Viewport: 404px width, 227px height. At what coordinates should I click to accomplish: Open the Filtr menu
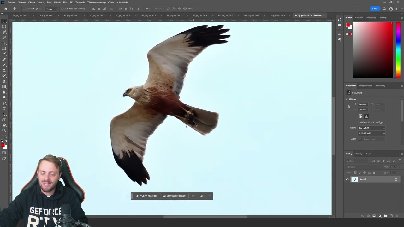click(x=65, y=3)
